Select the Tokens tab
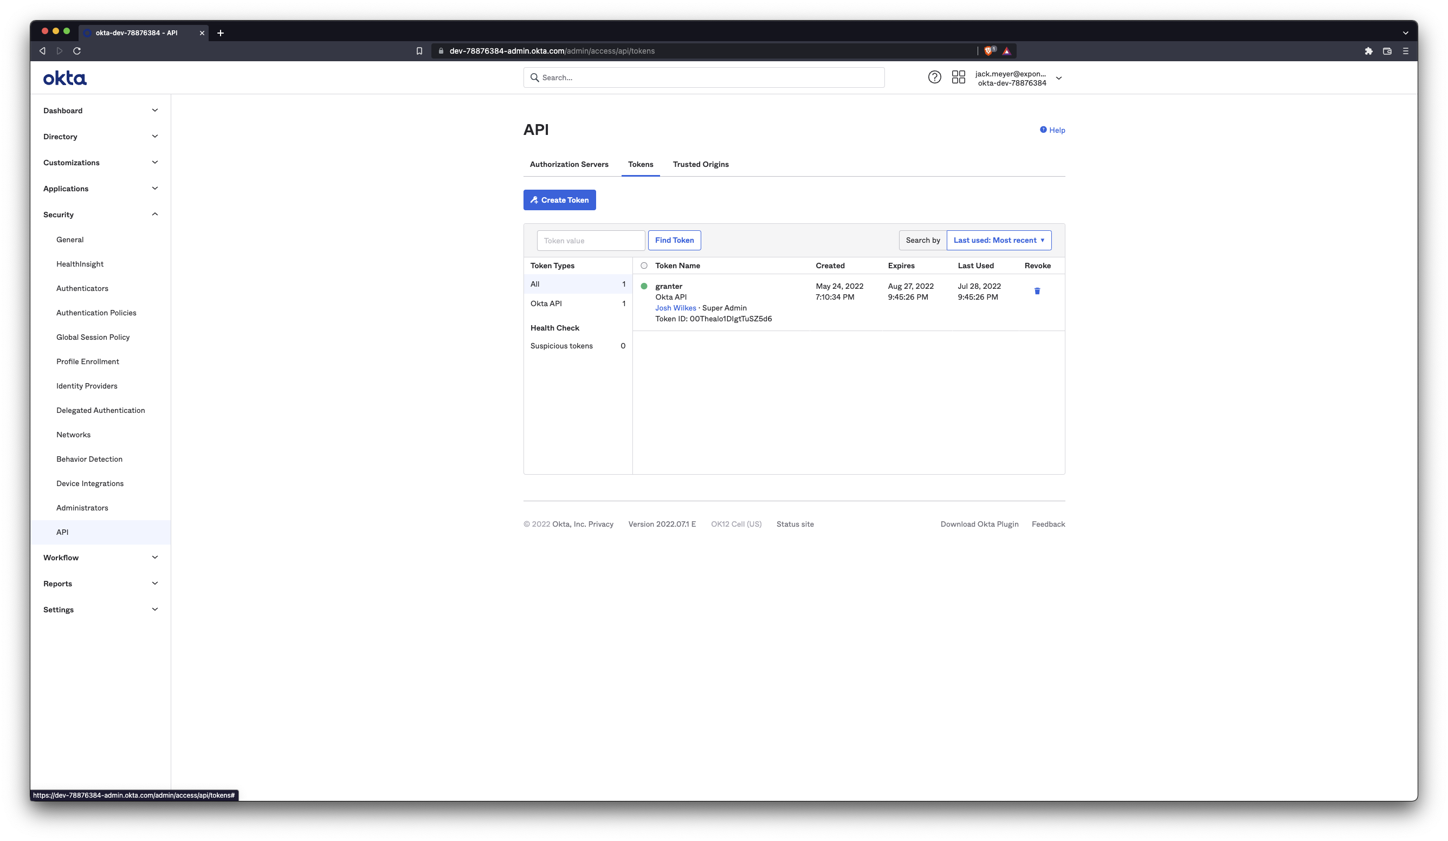1448x841 pixels. [640, 165]
